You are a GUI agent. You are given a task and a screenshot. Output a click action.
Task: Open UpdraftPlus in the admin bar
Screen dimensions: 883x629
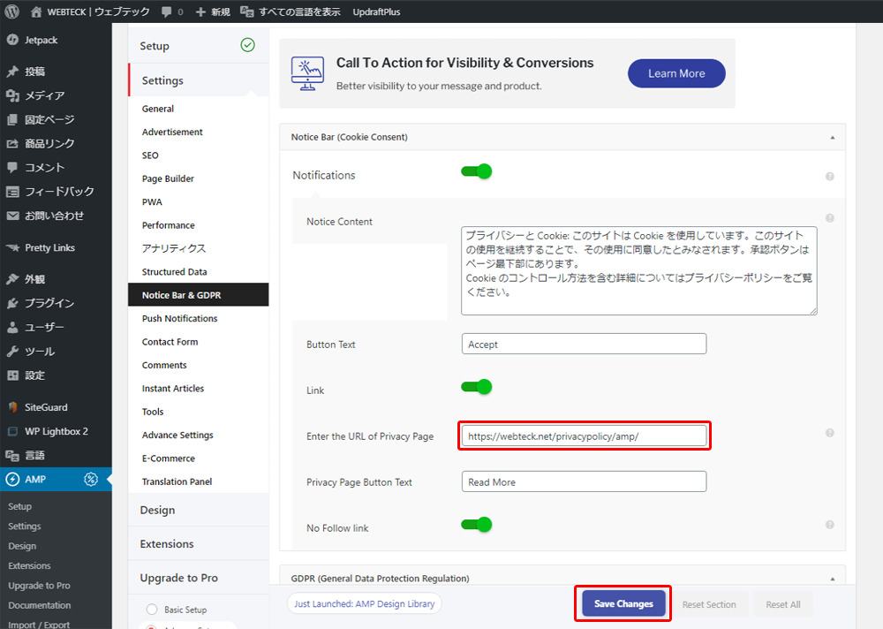(x=376, y=11)
